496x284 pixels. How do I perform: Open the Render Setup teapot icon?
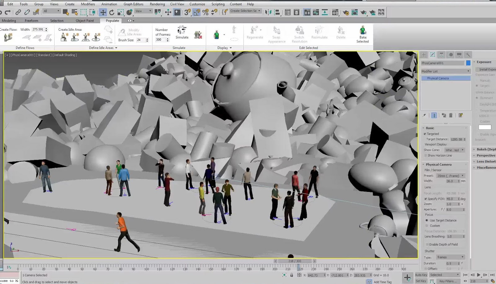point(346,12)
